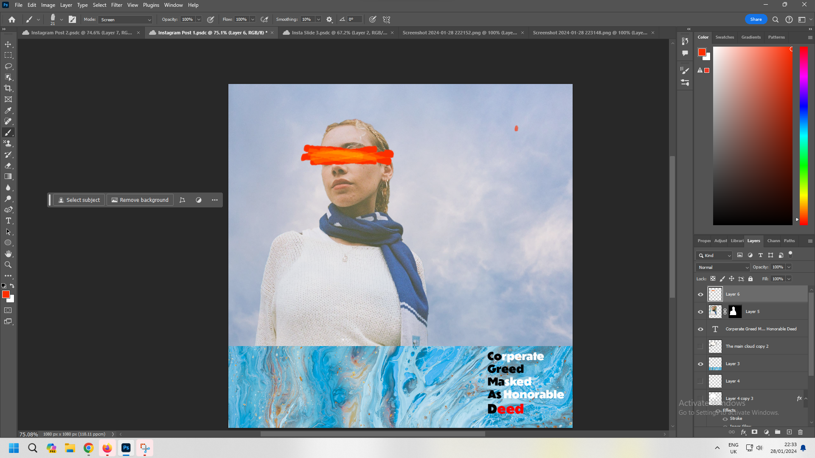Show The main cloud copy 2 layer
Viewport: 815px width, 458px height.
(700, 346)
